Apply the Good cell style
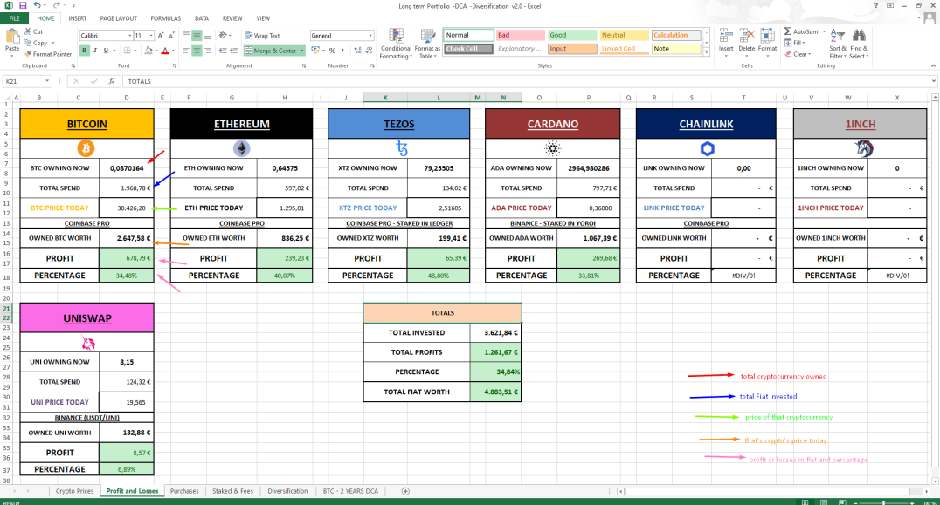Image resolution: width=940 pixels, height=505 pixels. coord(572,35)
